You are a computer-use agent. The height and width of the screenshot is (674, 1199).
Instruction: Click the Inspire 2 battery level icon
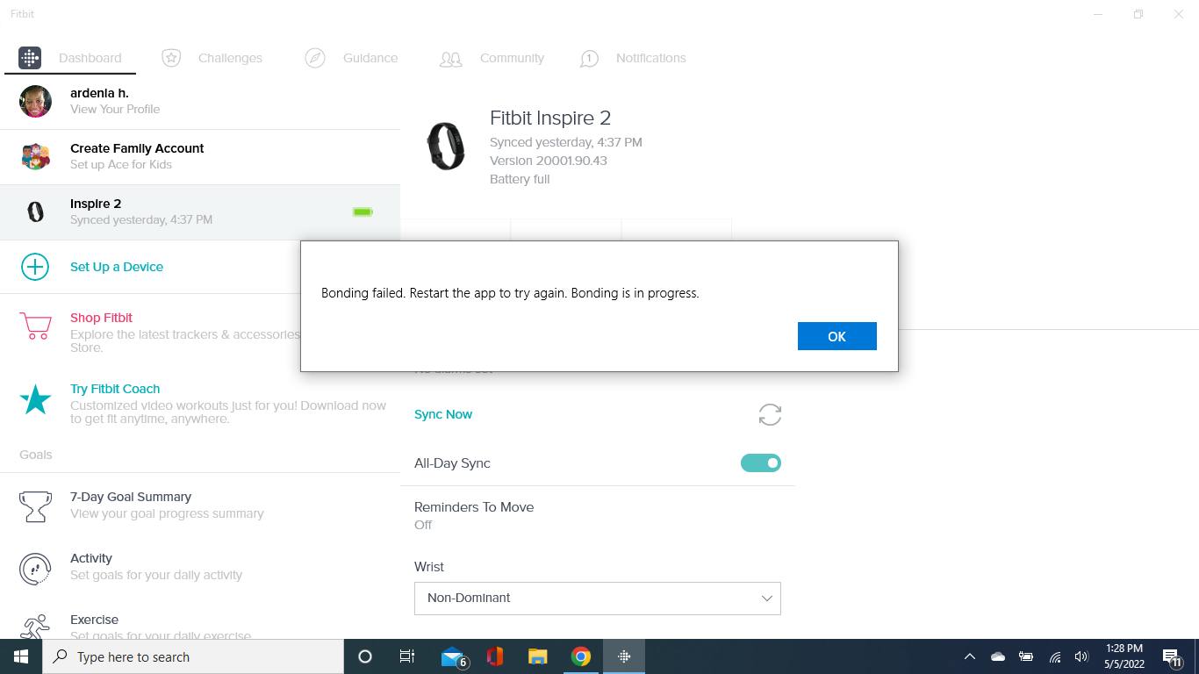pyautogui.click(x=363, y=212)
